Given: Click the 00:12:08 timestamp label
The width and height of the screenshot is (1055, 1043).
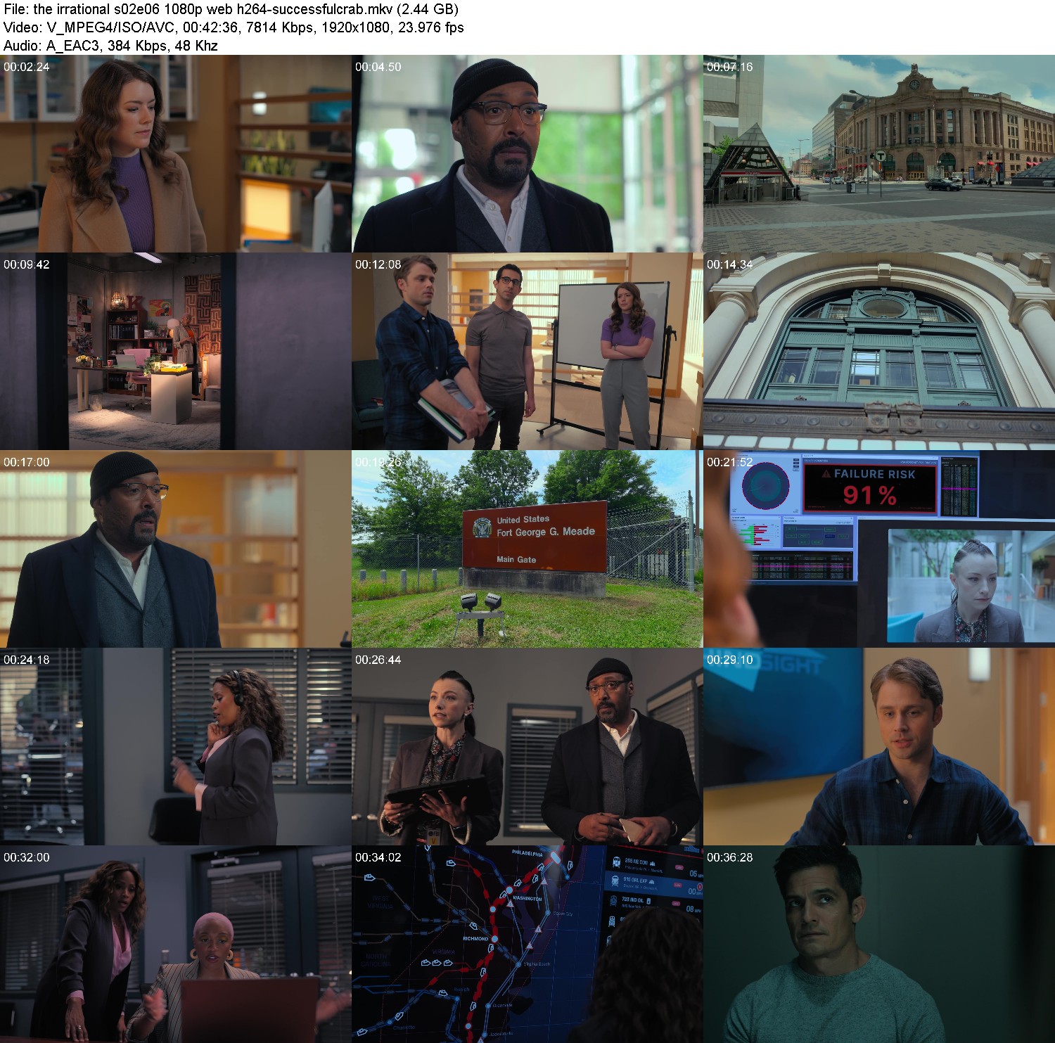Looking at the screenshot, I should [x=378, y=264].
